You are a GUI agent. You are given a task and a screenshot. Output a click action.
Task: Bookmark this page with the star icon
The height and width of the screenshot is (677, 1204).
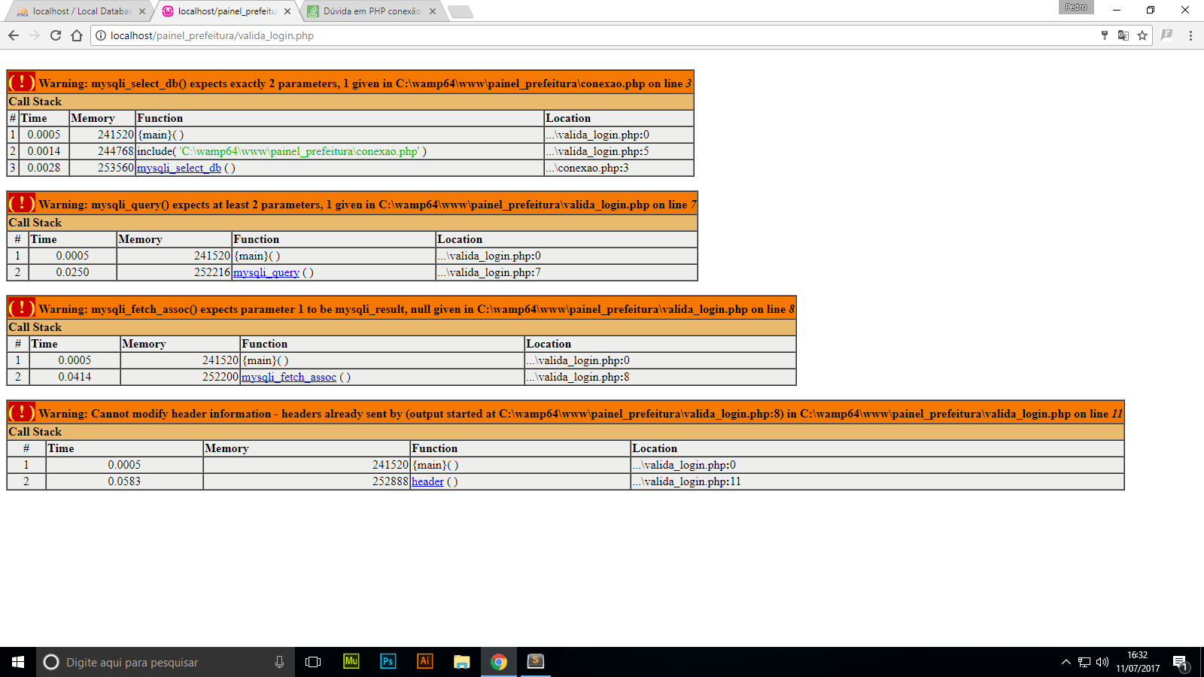tap(1142, 35)
